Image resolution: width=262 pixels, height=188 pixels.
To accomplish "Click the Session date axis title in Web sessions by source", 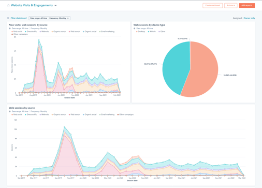I will pos(132,181).
